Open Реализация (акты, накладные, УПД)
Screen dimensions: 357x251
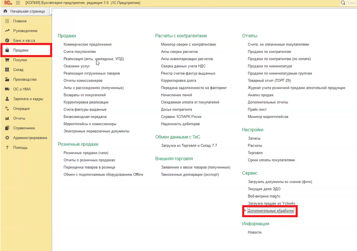pos(94,59)
